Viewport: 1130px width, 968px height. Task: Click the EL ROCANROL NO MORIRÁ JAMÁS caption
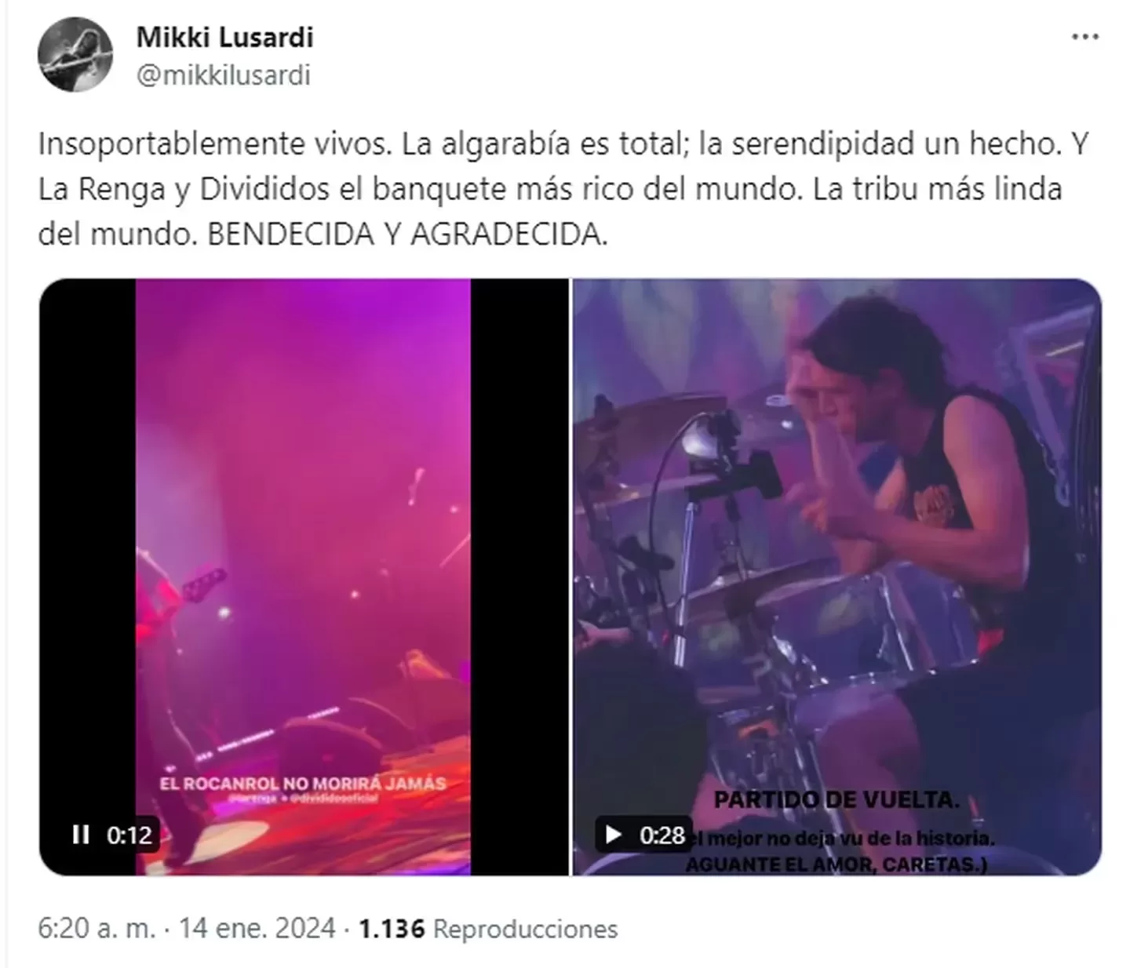click(x=302, y=783)
